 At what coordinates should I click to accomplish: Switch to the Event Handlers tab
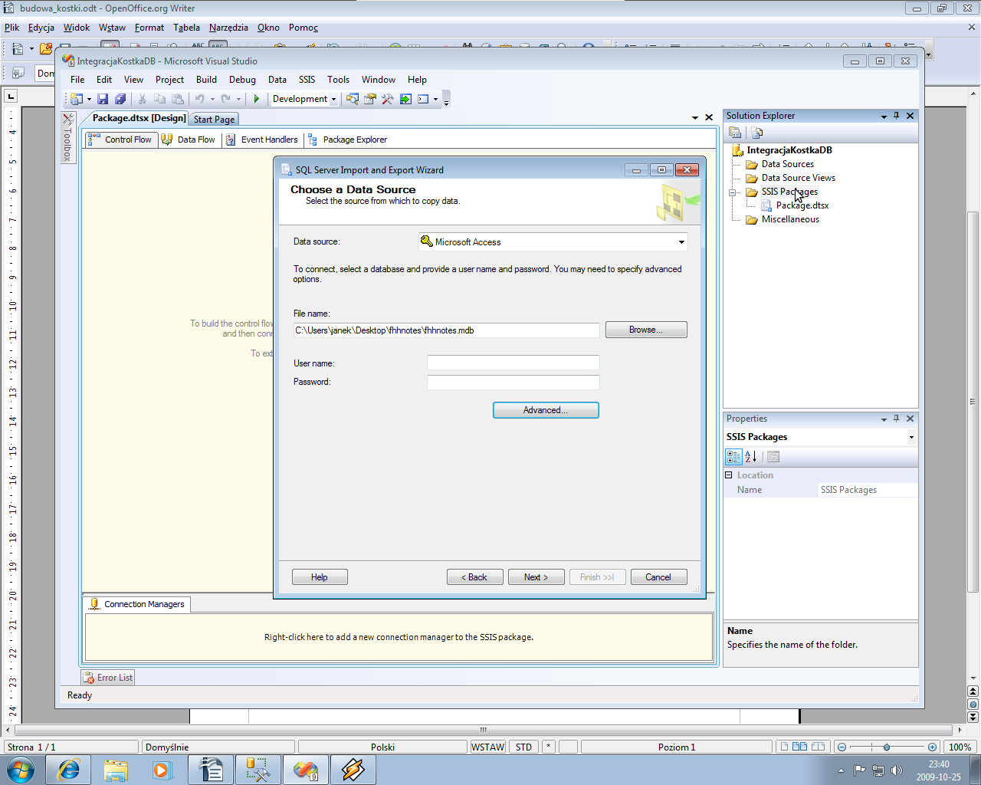(262, 140)
